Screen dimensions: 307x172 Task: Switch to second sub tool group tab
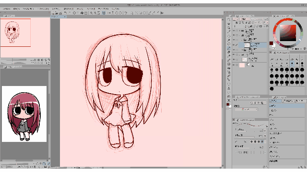point(288,101)
